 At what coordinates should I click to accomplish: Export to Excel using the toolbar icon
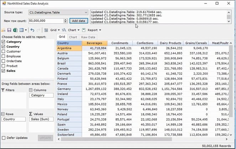tap(15, 30)
